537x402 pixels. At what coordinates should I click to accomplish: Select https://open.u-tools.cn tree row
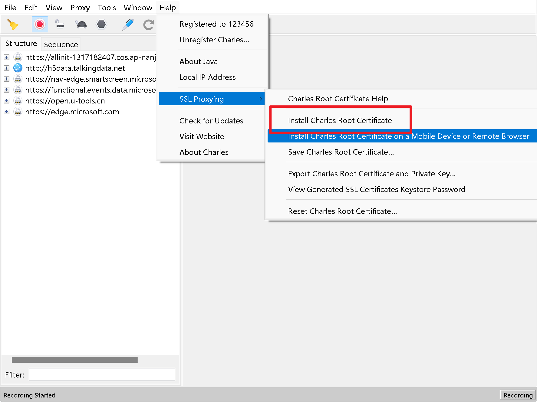(x=65, y=101)
